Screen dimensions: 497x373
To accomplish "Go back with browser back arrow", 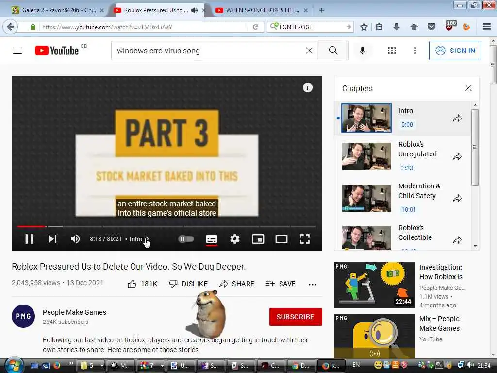I will tap(10, 27).
